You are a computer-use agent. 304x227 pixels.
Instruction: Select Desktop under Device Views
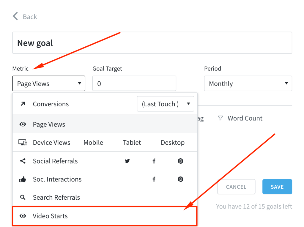[173, 143]
